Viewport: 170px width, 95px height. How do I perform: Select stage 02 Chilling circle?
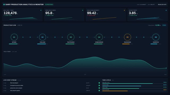click(42, 37)
